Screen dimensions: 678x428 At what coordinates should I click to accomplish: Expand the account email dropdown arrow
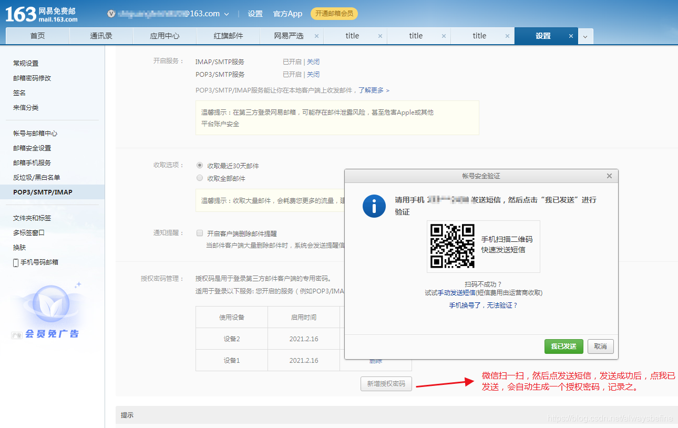point(227,14)
